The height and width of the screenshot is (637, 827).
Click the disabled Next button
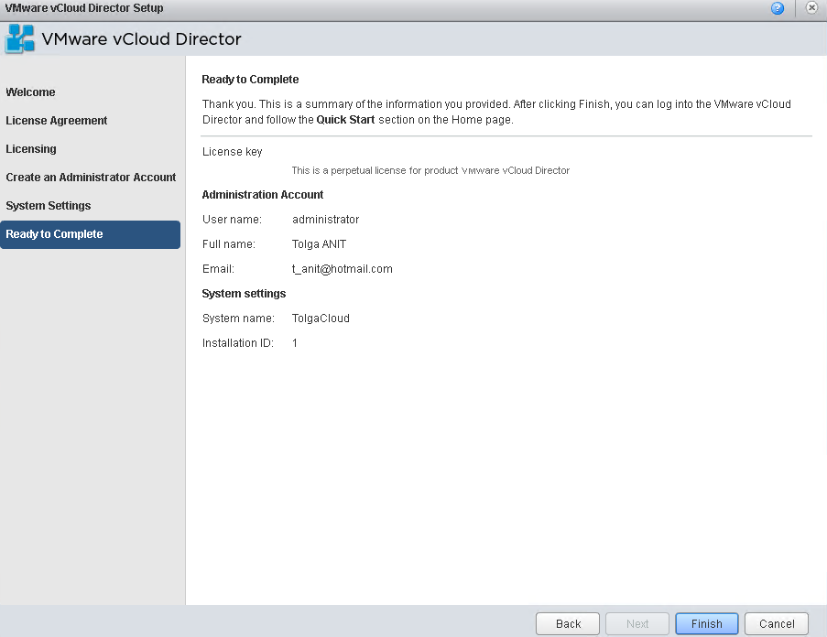[x=637, y=624]
